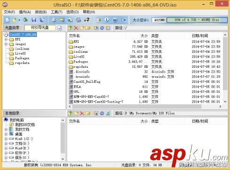Select isolinux folder in disc tree
Viewport: 230px width, 170px height.
22,49
